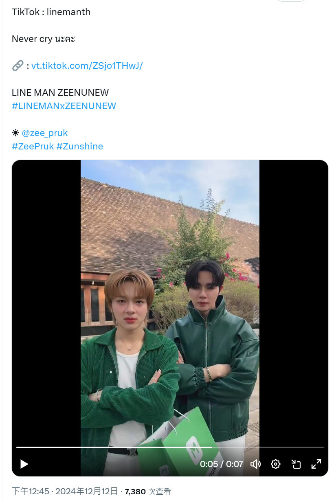Switch video to picture-in-picture mode

(x=296, y=464)
